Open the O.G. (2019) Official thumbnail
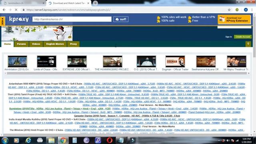The height and width of the screenshot is (144, 256). coord(146,61)
